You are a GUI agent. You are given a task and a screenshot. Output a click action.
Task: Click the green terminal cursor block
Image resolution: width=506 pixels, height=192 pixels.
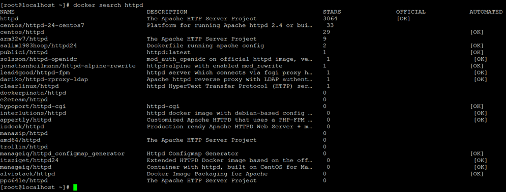(75, 187)
